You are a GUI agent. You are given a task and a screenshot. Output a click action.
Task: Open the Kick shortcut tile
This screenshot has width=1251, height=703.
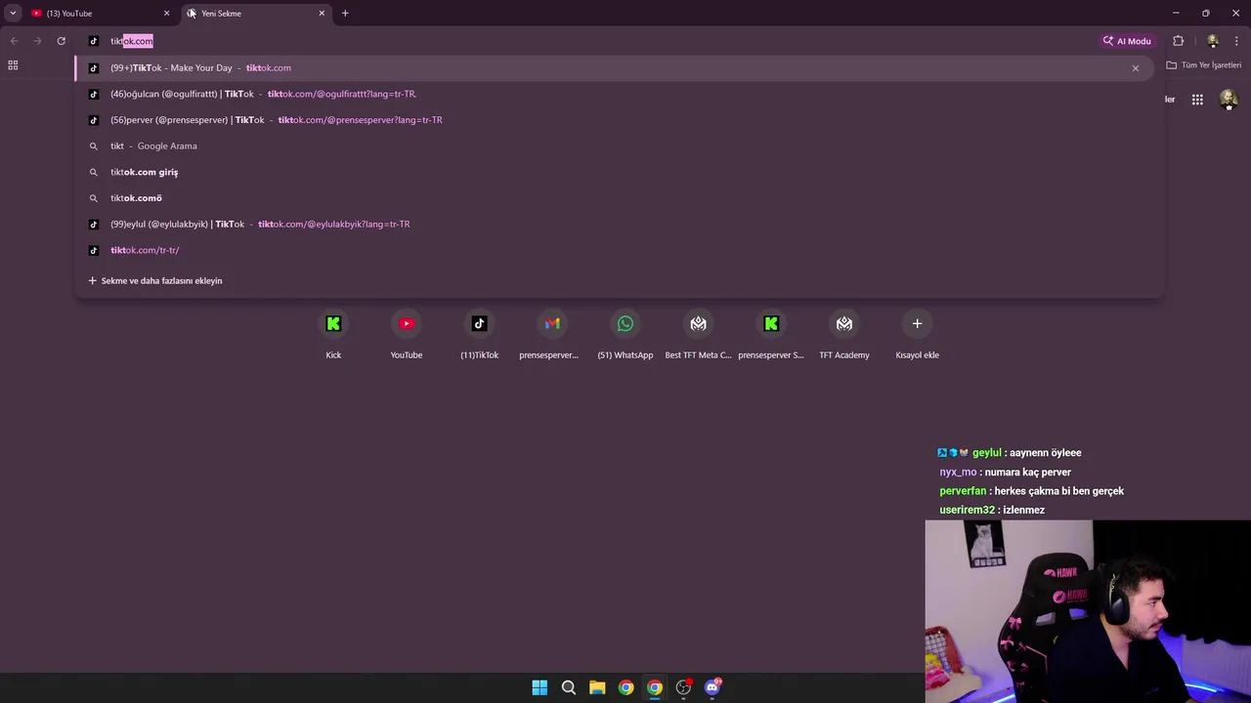click(x=333, y=335)
